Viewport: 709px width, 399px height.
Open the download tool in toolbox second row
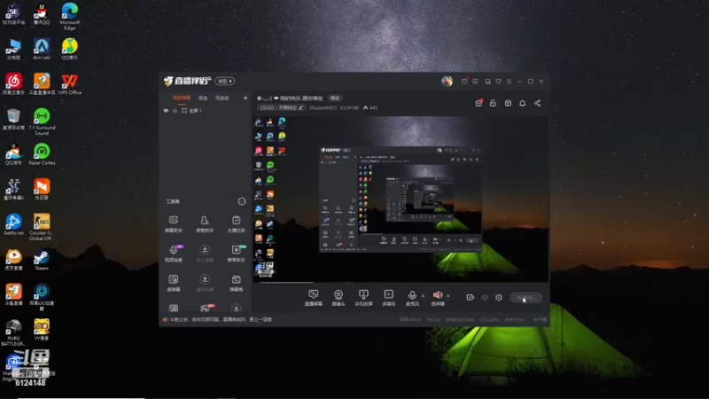click(205, 254)
